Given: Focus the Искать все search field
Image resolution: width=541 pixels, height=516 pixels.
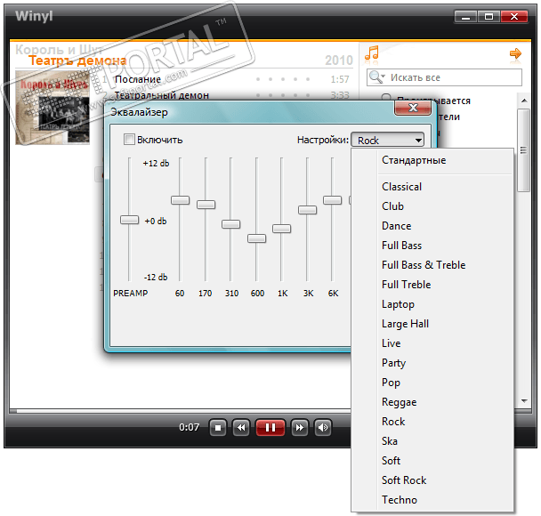Looking at the screenshot, I should pos(444,77).
